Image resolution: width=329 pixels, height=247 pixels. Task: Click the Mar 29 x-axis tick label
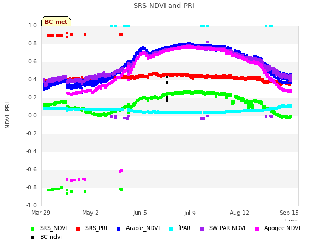coord(41,213)
